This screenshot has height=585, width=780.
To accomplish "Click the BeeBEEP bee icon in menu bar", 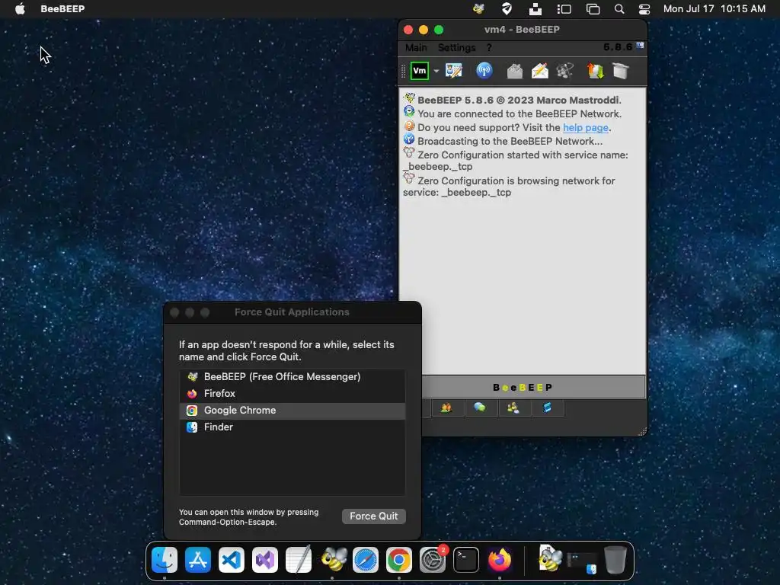I will coord(478,9).
